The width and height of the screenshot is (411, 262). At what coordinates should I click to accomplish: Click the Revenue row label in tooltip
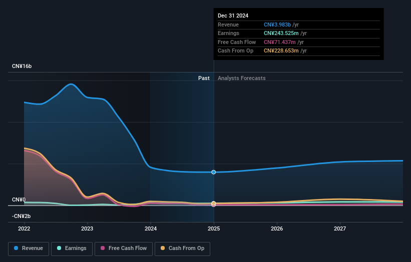coord(228,24)
